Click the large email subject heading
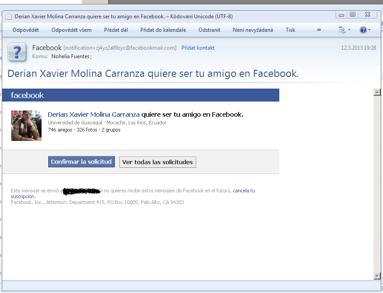Viewport: 383px width, 293px height. [x=153, y=73]
